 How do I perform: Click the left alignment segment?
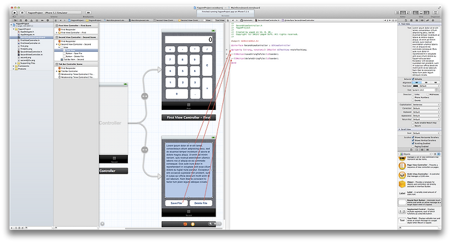(x=417, y=82)
